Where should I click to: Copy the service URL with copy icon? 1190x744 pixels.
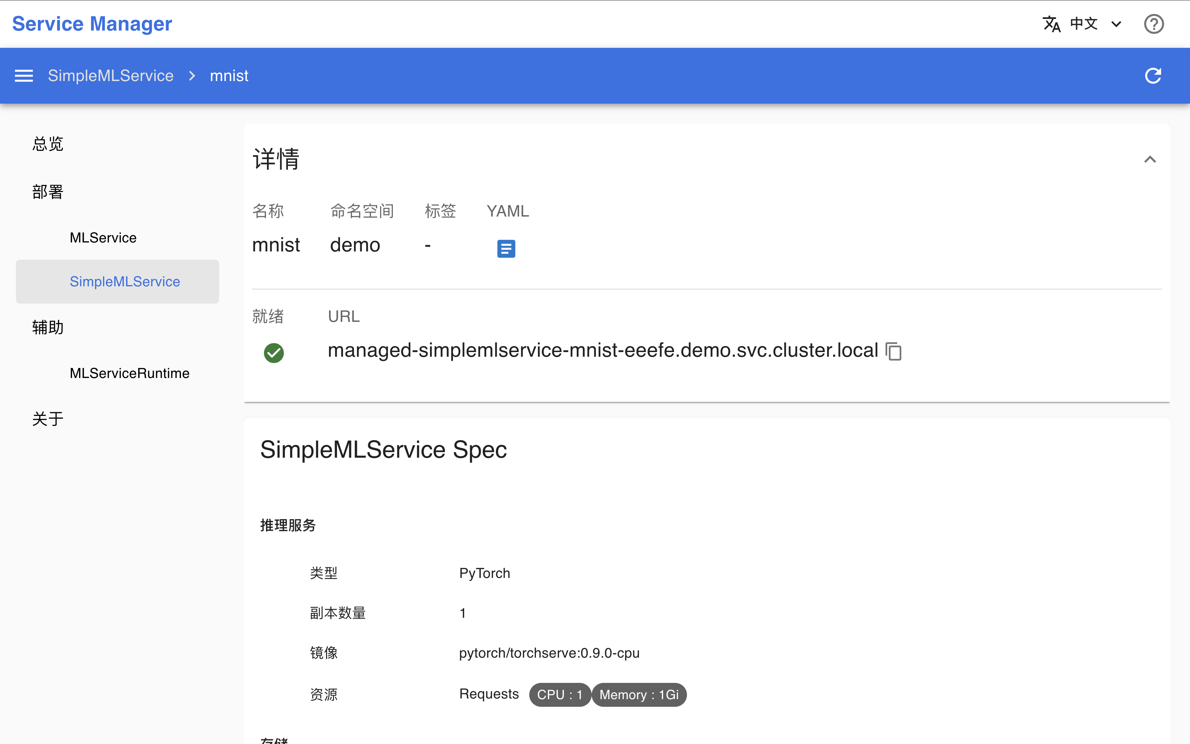coord(893,351)
